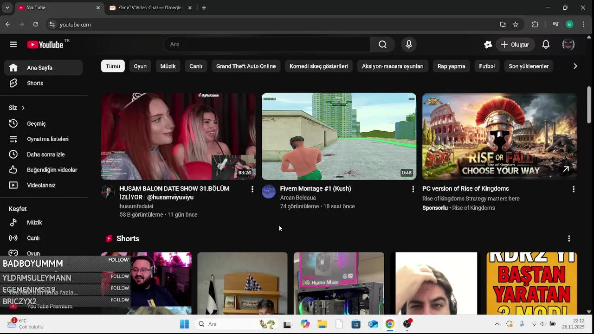Open the hamburger guide menu
Screen dimensions: 594x334
[13, 45]
